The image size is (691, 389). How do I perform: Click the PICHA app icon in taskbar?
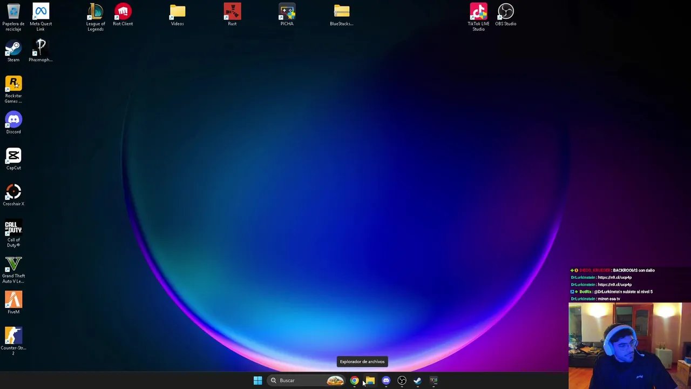click(433, 380)
